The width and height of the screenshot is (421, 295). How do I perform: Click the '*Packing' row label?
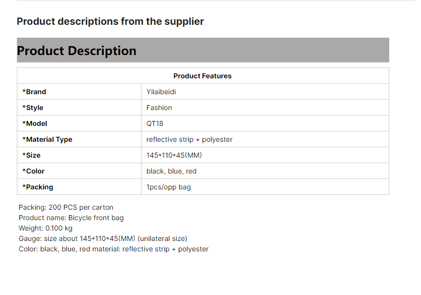click(x=38, y=187)
